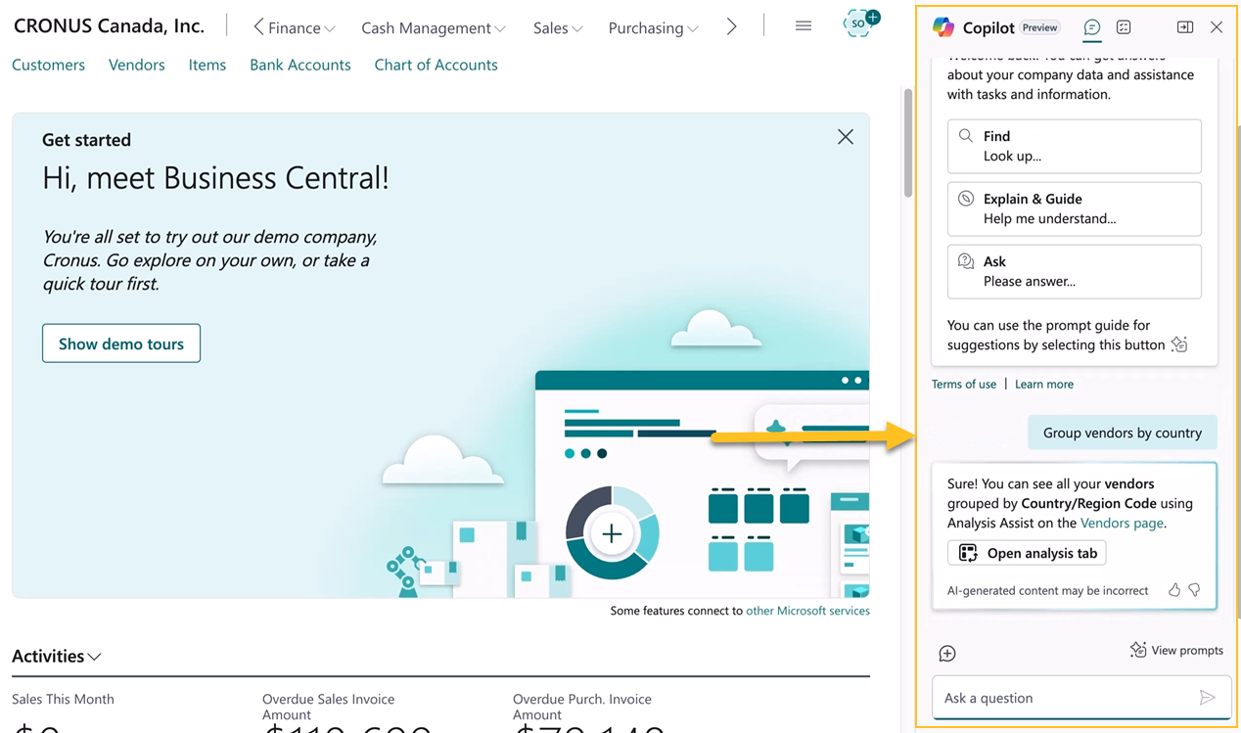Click thumbs up on the AI response
The width and height of the screenshot is (1241, 733).
[x=1174, y=590]
